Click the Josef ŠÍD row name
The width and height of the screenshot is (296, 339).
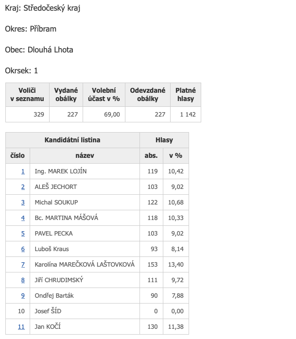tap(48, 311)
